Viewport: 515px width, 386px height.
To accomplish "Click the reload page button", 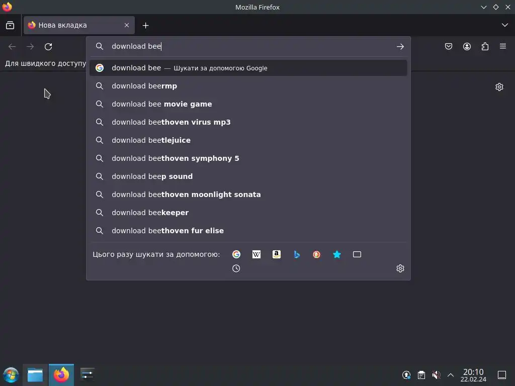I will [48, 47].
